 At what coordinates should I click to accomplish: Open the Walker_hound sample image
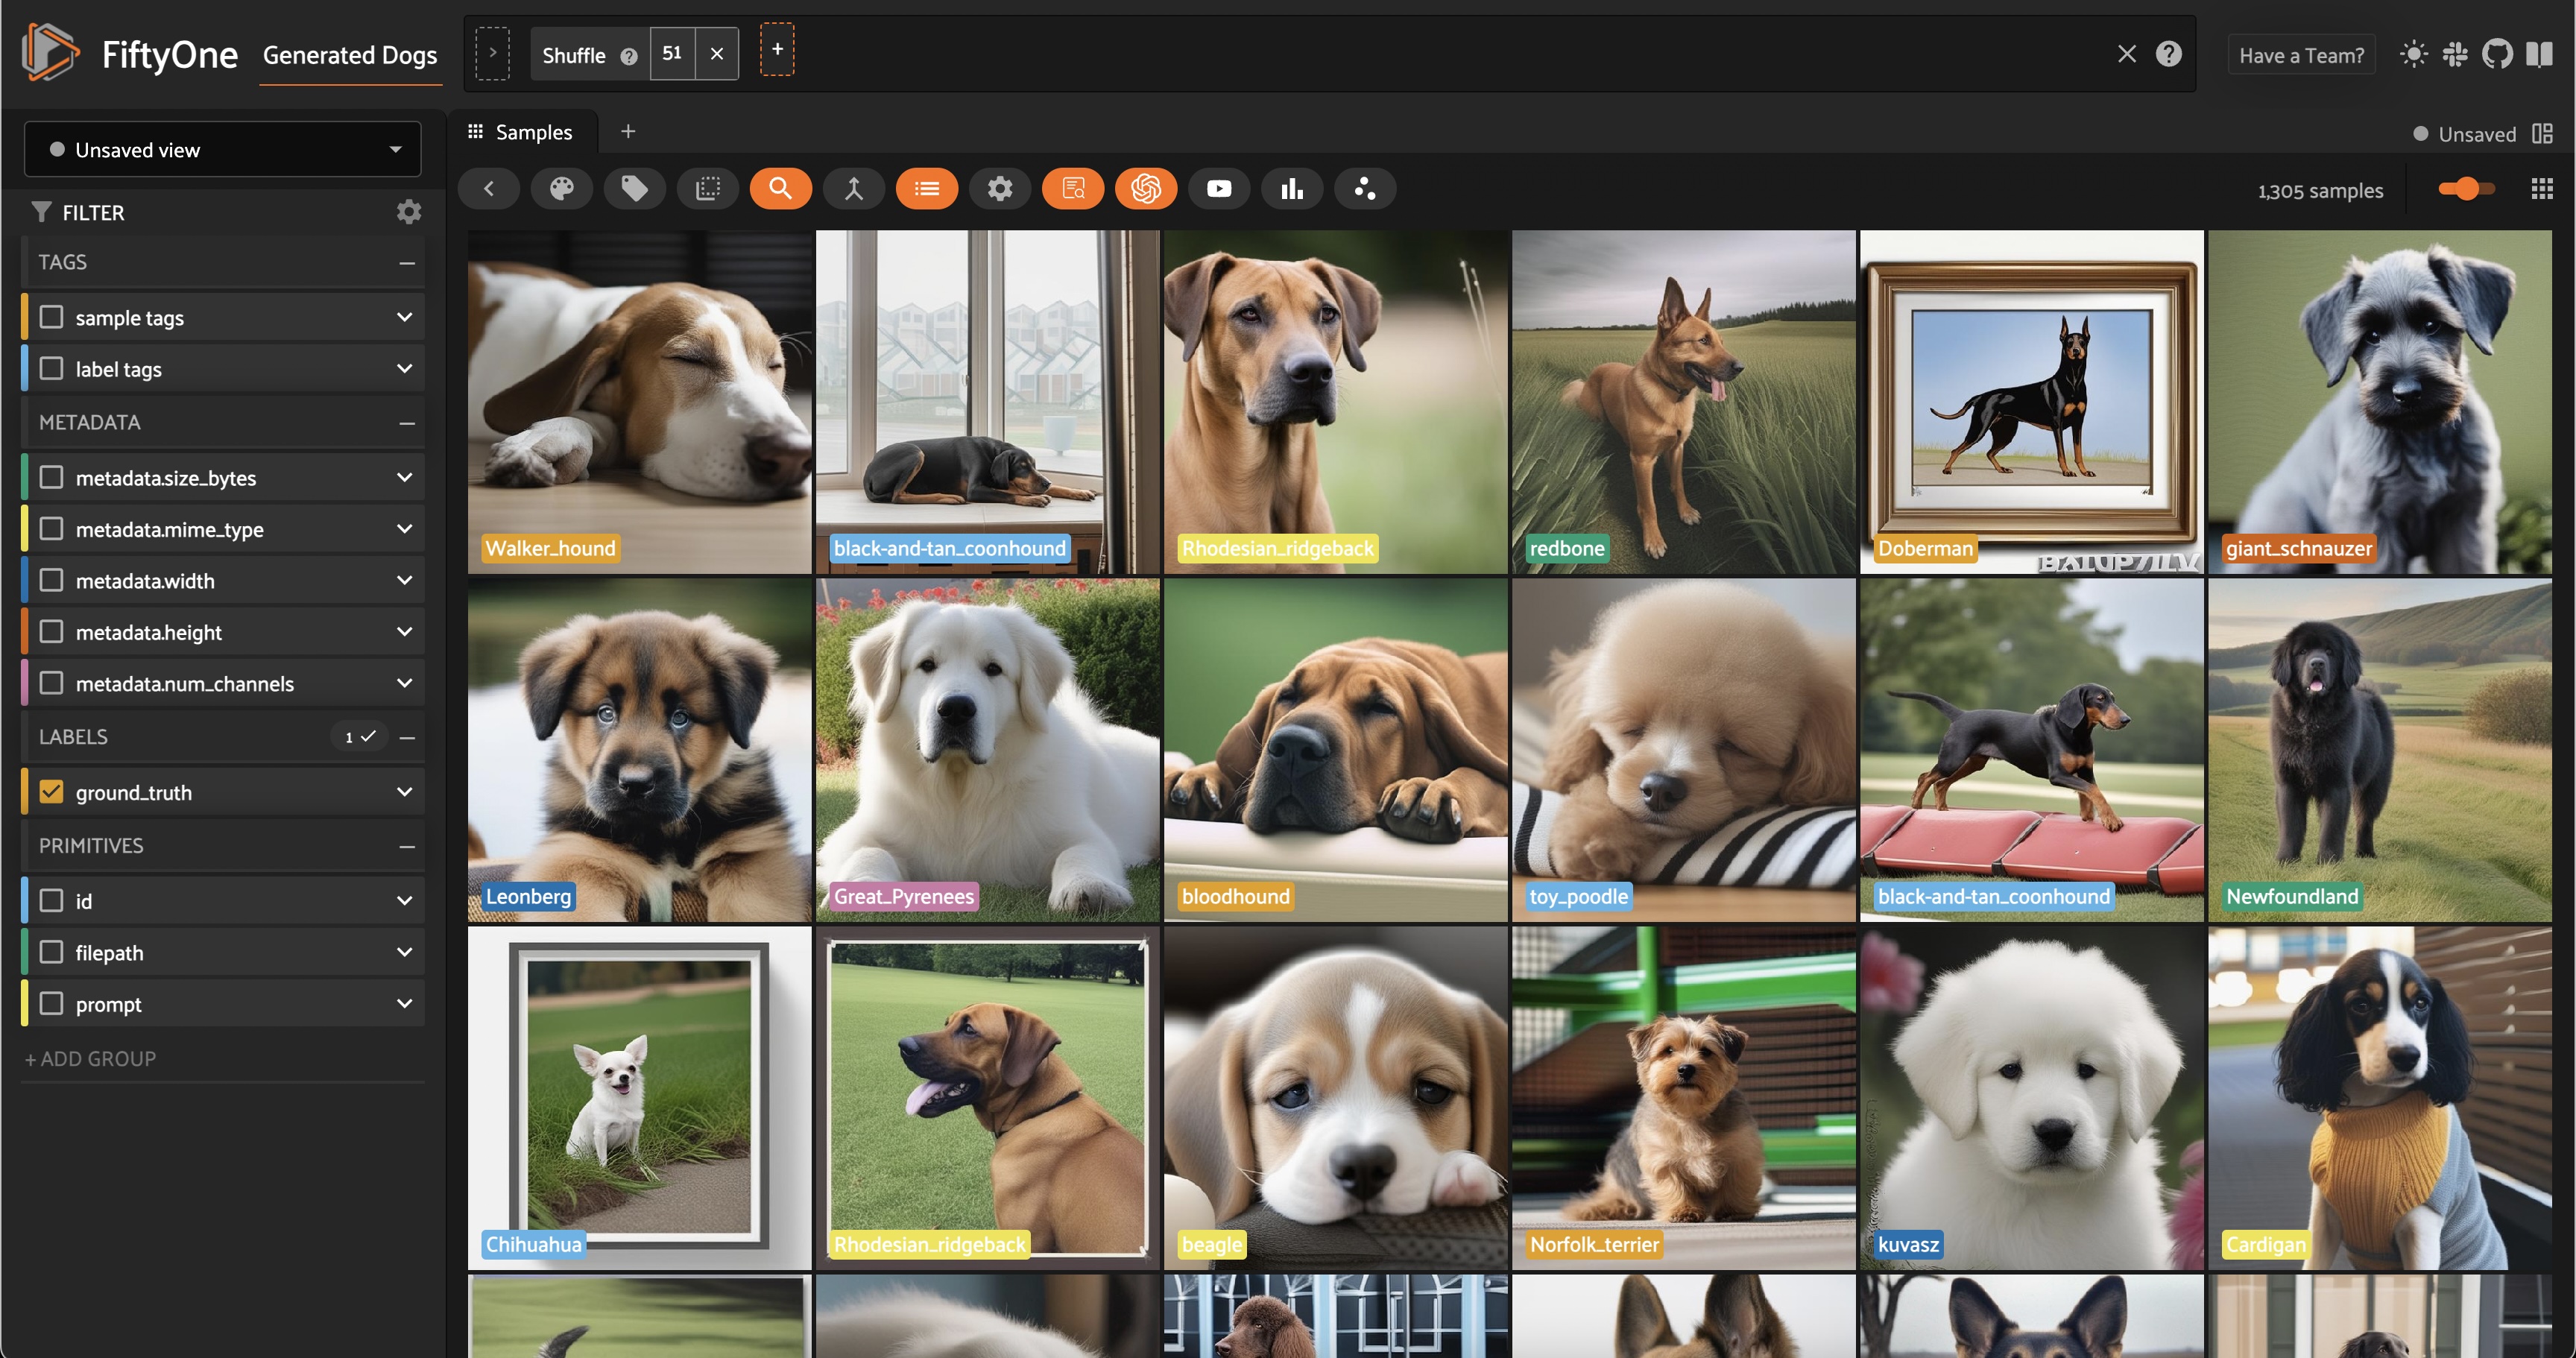click(x=639, y=402)
